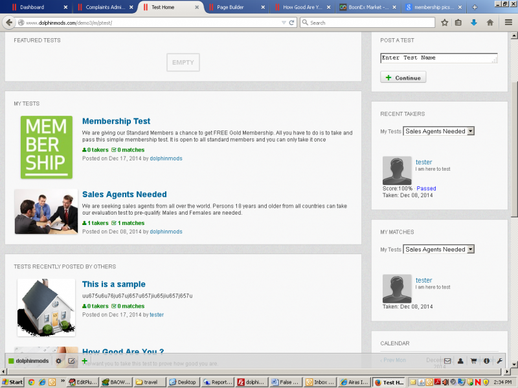Open the Windows Start button

[12, 382]
